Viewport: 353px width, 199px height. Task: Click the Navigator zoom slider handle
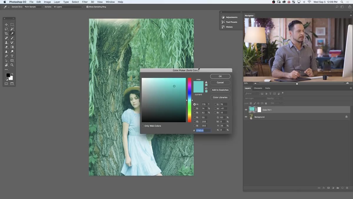(297, 84)
